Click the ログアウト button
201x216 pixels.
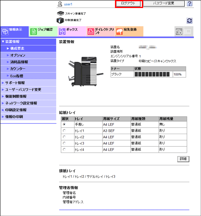128,4
